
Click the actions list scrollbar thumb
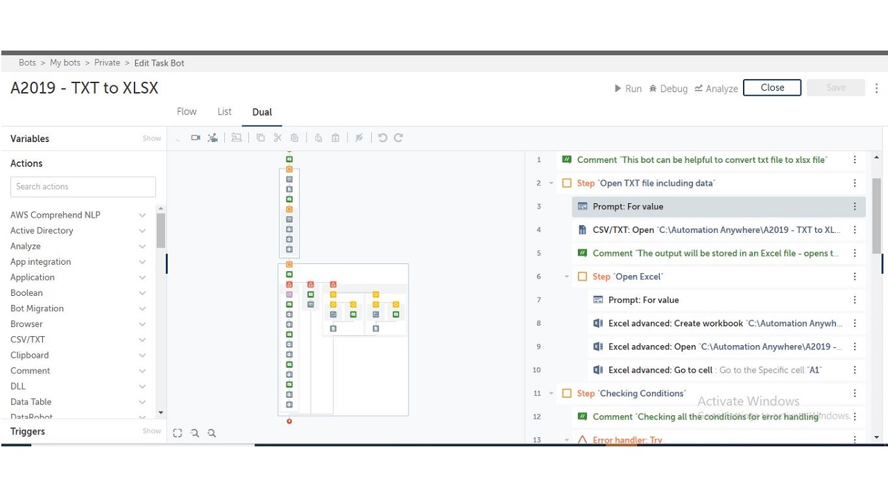tap(161, 231)
